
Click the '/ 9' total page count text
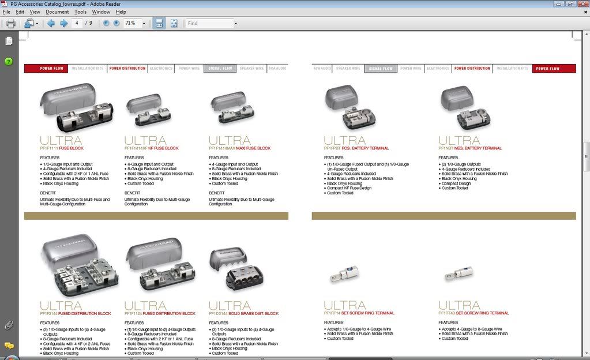point(89,23)
